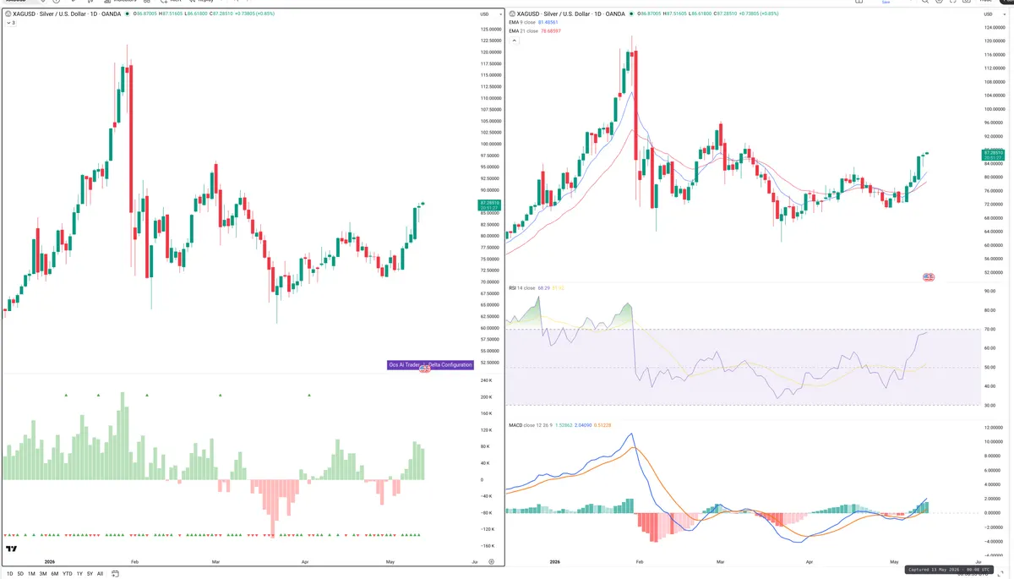The image size is (1014, 579).
Task: Select the 5D time range
Action: pyautogui.click(x=21, y=574)
